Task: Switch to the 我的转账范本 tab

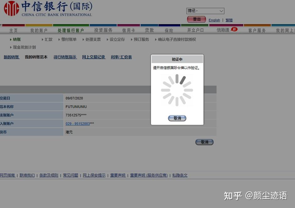Action: pyautogui.click(x=36, y=57)
